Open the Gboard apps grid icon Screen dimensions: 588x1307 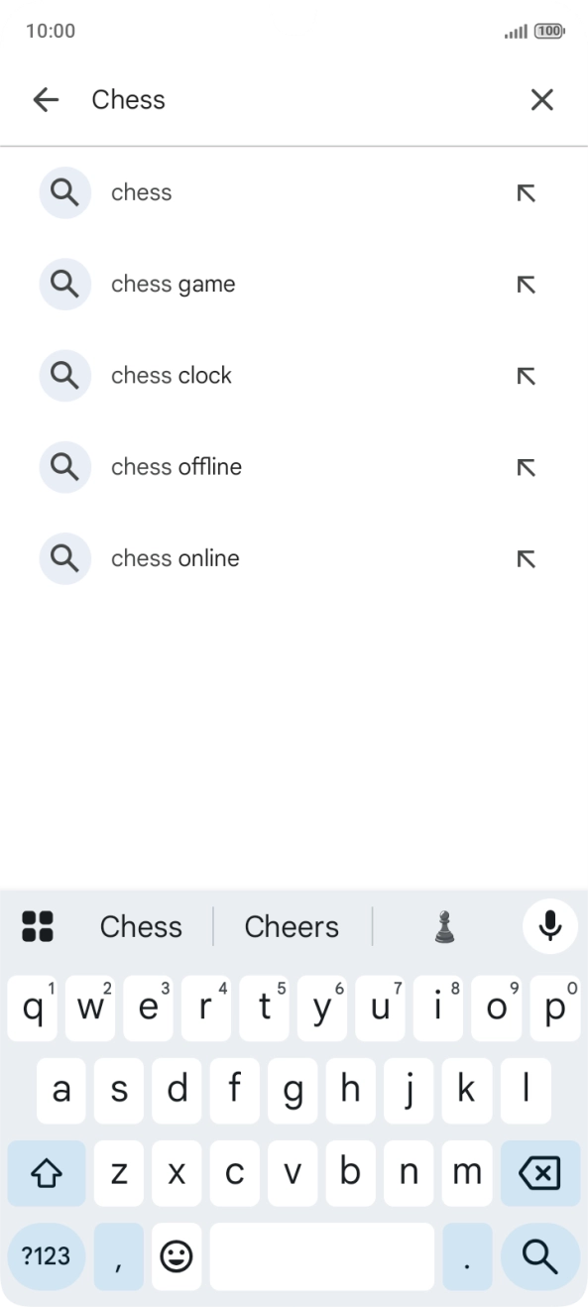tap(38, 926)
